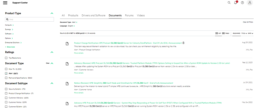Check the Top Resolutions checkbox
Screen dimensions: 255x108
click(6, 58)
